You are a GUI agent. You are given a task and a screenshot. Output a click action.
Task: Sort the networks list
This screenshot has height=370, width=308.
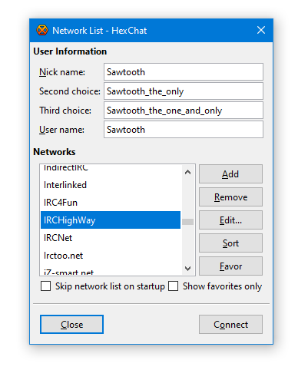tap(230, 243)
